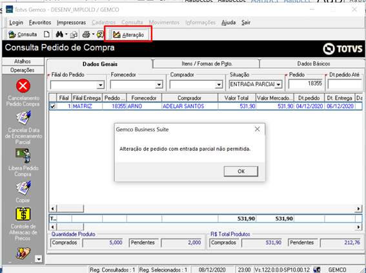Click the Filial Entrega column header
The width and height of the screenshot is (366, 273).
[87, 98]
